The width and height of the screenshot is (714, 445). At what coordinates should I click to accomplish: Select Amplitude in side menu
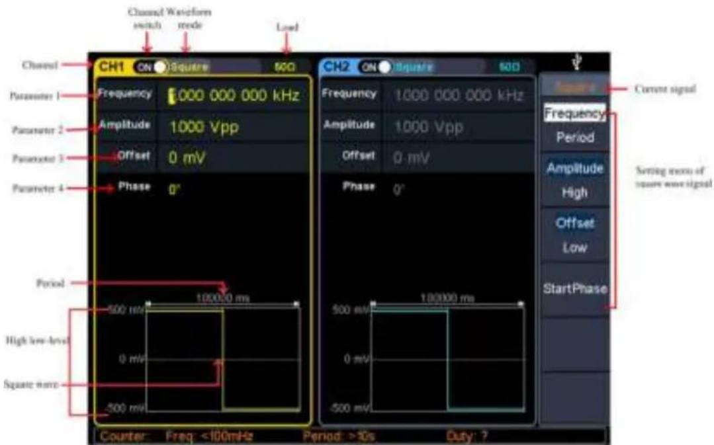tap(574, 169)
